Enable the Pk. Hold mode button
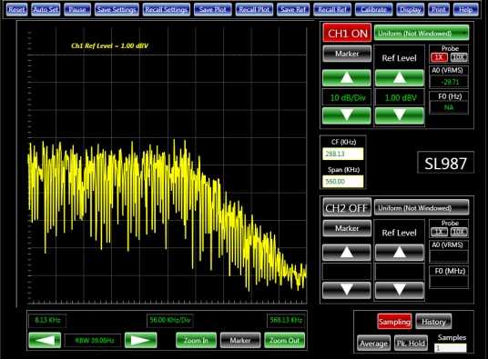The height and width of the screenshot is (359, 488). tap(411, 344)
